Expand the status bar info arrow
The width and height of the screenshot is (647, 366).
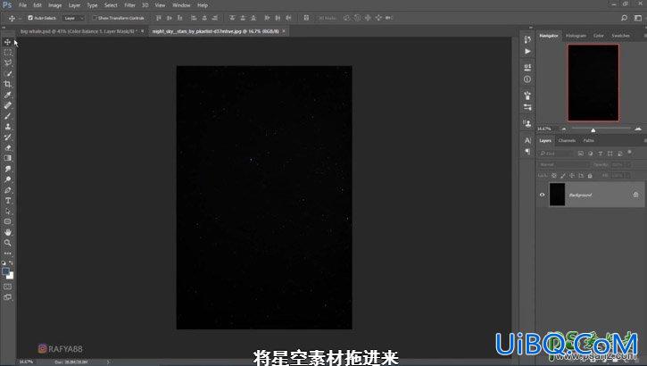pos(108,362)
